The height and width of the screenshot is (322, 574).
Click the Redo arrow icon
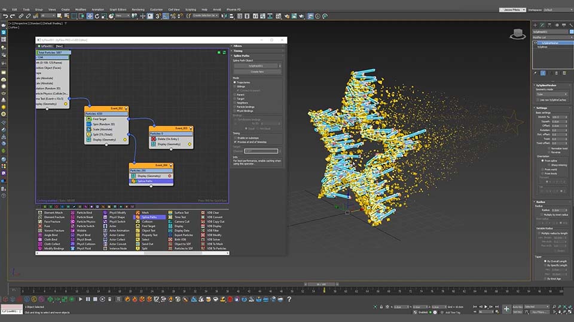coord(13,16)
